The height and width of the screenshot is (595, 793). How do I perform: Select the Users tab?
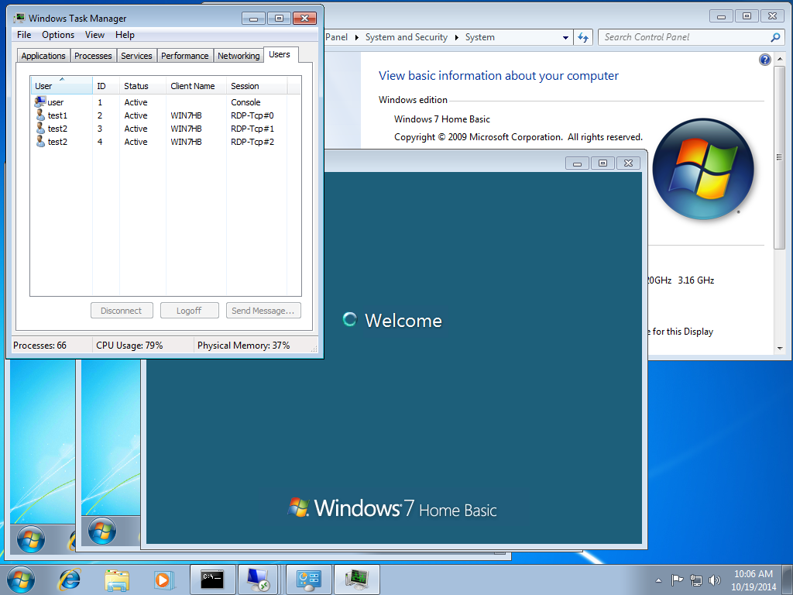pyautogui.click(x=280, y=55)
